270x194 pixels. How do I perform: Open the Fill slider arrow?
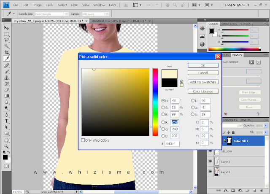tap(265, 132)
